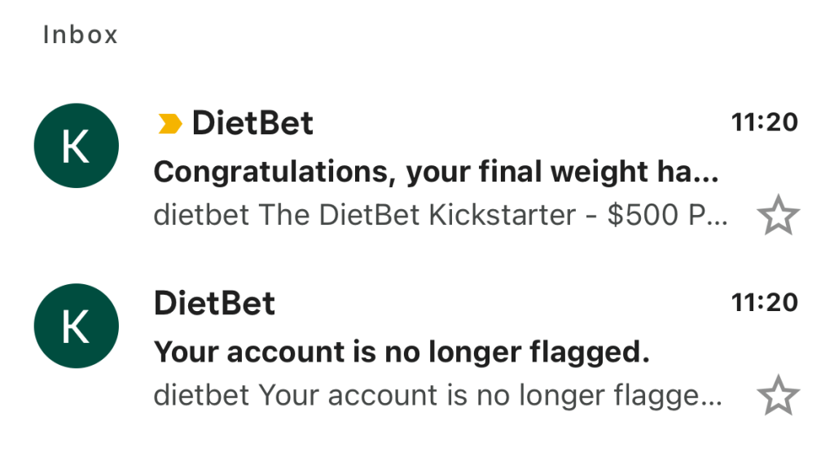Click the DietBet sender name next to the yellow marker

(252, 124)
